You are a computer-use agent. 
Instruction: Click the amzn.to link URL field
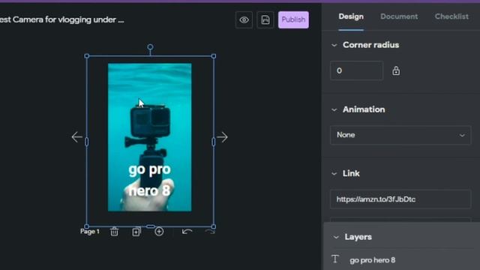(x=400, y=199)
